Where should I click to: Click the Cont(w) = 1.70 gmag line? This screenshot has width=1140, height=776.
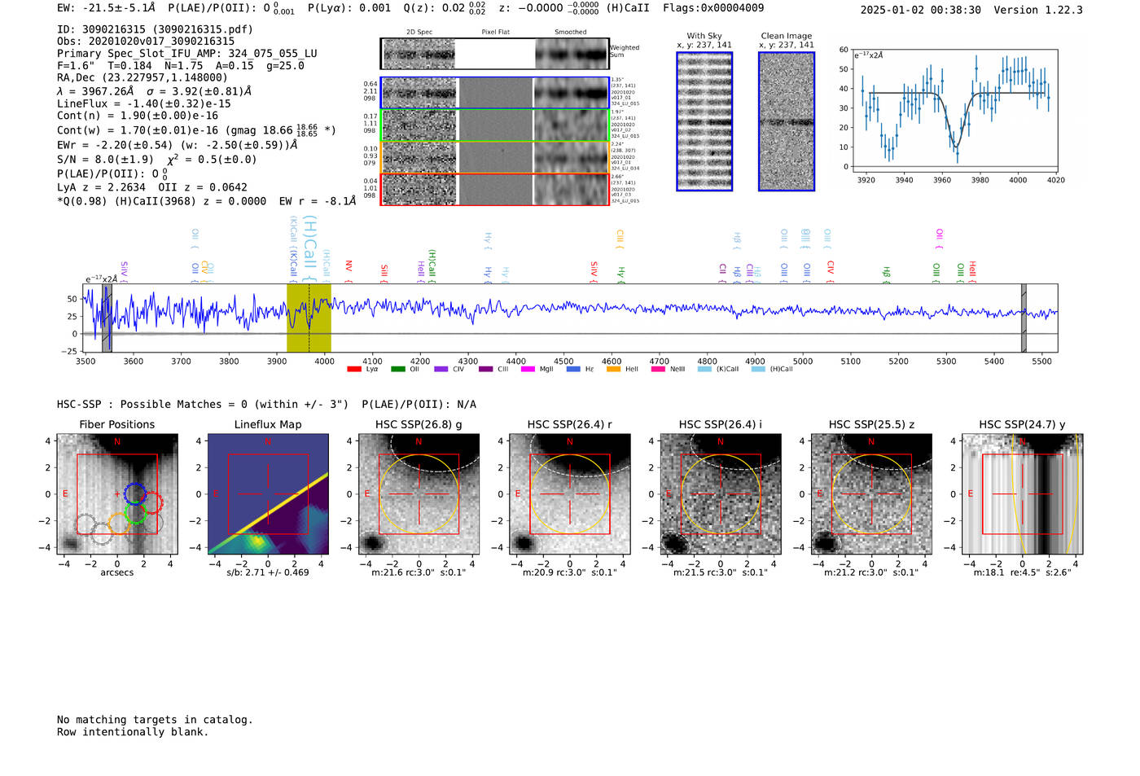click(x=196, y=129)
